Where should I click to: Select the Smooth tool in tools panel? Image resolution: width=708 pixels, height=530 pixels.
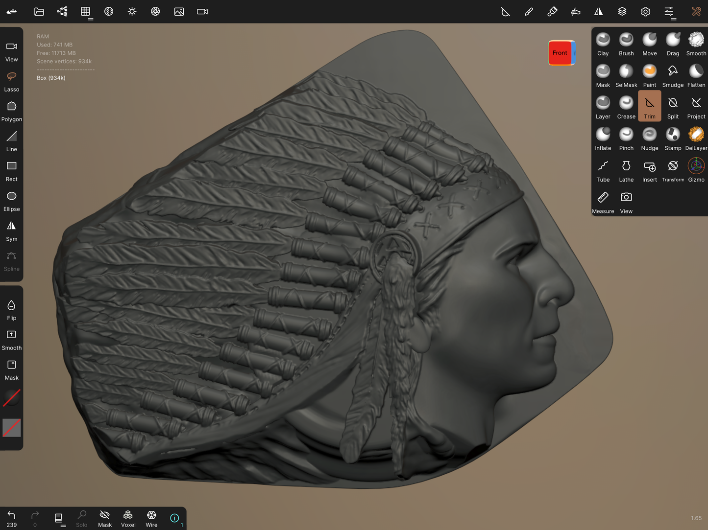[x=696, y=44]
